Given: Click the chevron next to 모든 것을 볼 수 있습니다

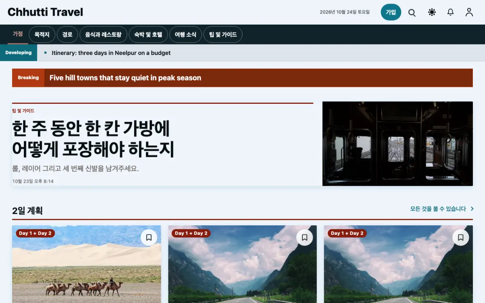Looking at the screenshot, I should (x=472, y=209).
